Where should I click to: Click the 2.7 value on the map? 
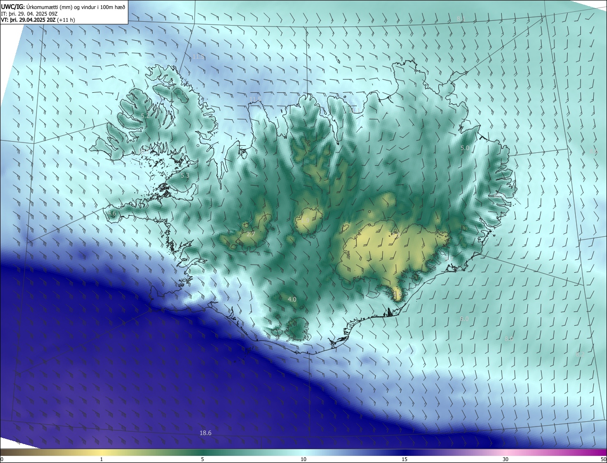251,234
